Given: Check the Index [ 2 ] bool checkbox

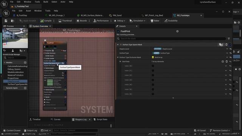Looking at the screenshot, I should (x=153, y=75).
